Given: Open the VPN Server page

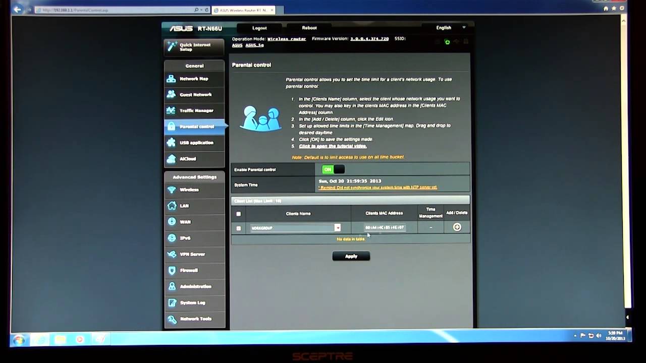Looking at the screenshot, I should 194,254.
